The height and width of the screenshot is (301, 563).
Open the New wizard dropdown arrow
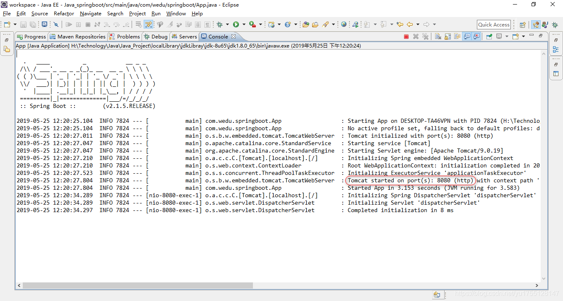pyautogui.click(x=15, y=24)
